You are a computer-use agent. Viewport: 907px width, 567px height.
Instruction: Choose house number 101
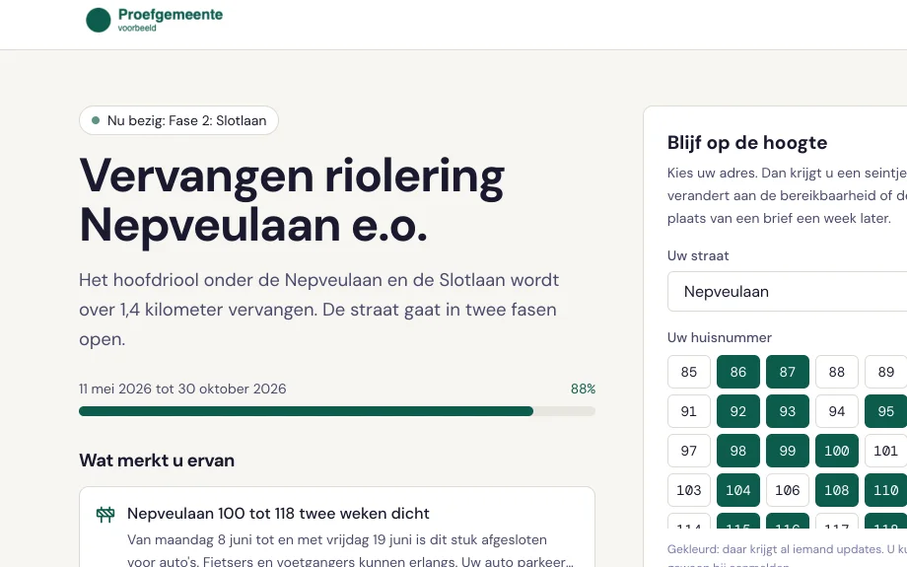886,451
